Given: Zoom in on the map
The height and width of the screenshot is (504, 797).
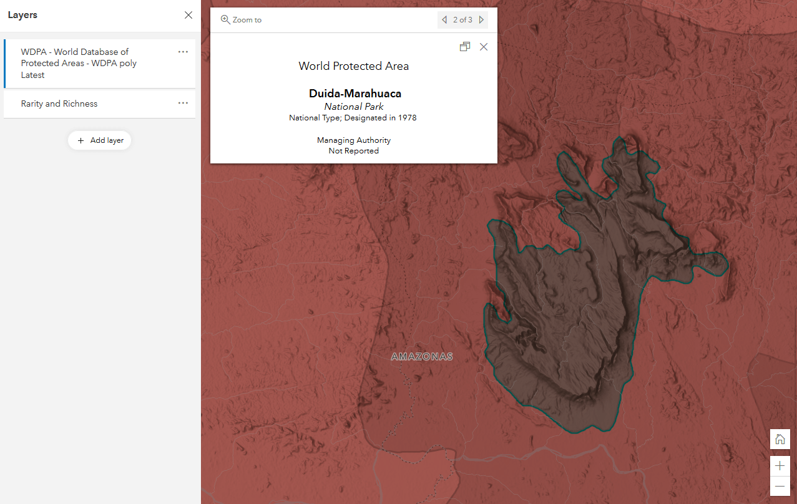Looking at the screenshot, I should [780, 466].
